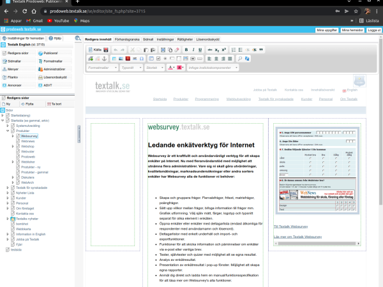Open the Typsnitt font dropdown
This screenshot has width=383, height=287.
[131, 68]
